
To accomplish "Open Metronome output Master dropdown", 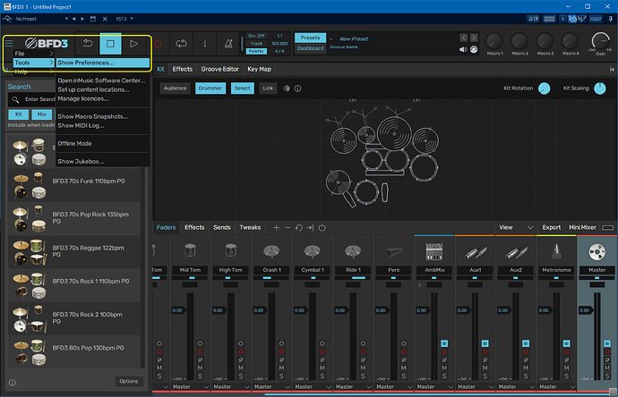I will tap(556, 387).
